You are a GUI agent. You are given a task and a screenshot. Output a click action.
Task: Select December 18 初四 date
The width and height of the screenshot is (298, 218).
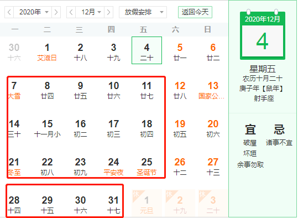coord(147,129)
